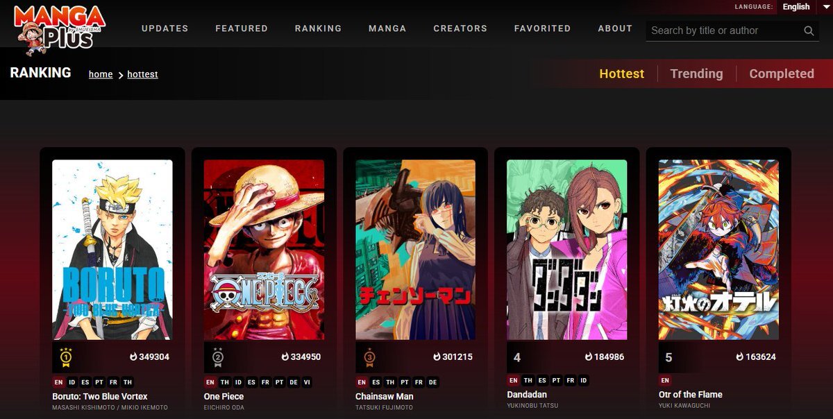Show the Completed ranking tab
Screen dimensions: 833x419
782,74
